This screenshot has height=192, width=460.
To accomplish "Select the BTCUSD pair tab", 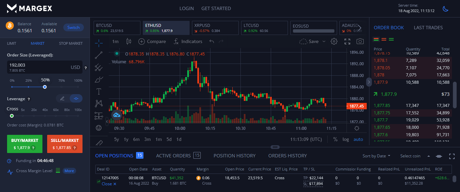I will pos(117,28).
